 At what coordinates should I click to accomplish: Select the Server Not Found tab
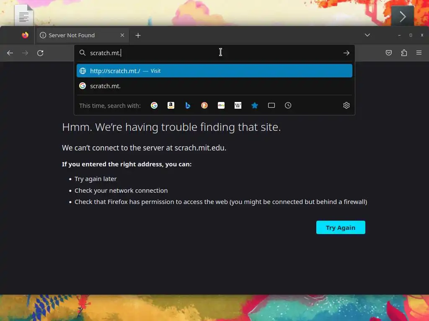(x=82, y=35)
